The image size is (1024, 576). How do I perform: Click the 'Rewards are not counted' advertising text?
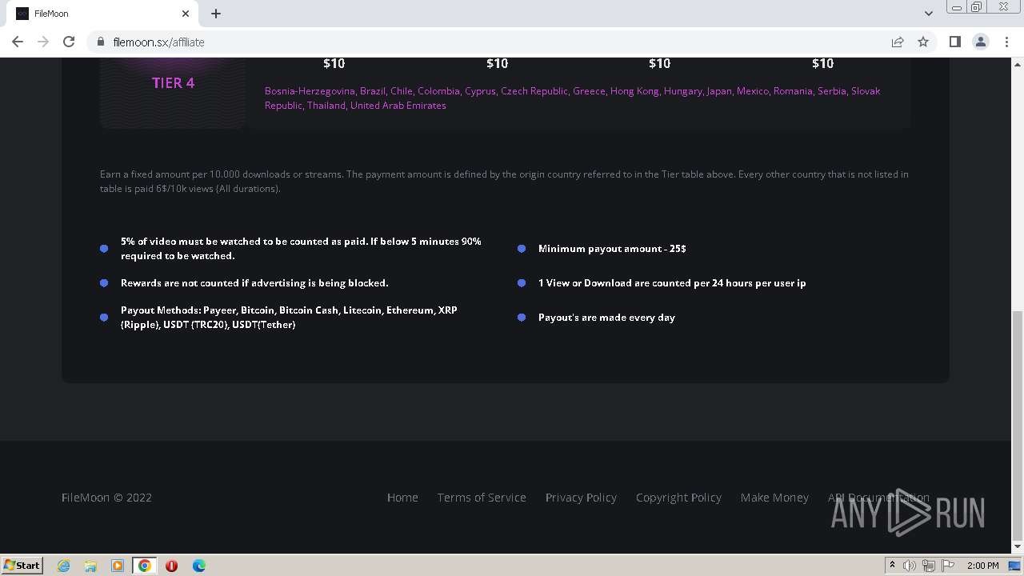[254, 283]
